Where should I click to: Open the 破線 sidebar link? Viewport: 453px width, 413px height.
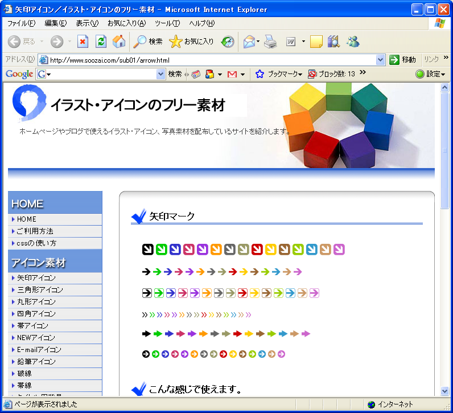24,373
